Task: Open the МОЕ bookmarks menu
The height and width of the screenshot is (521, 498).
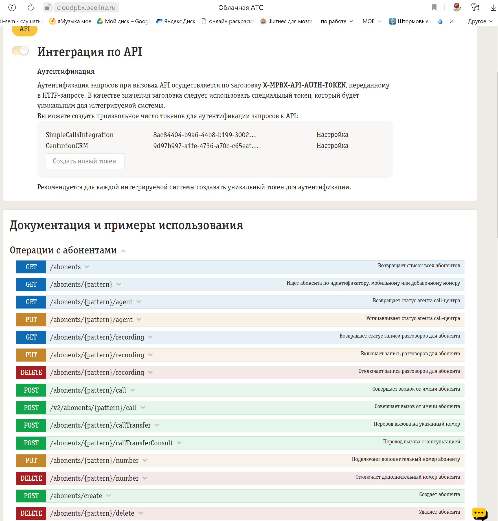Action: click(x=372, y=21)
